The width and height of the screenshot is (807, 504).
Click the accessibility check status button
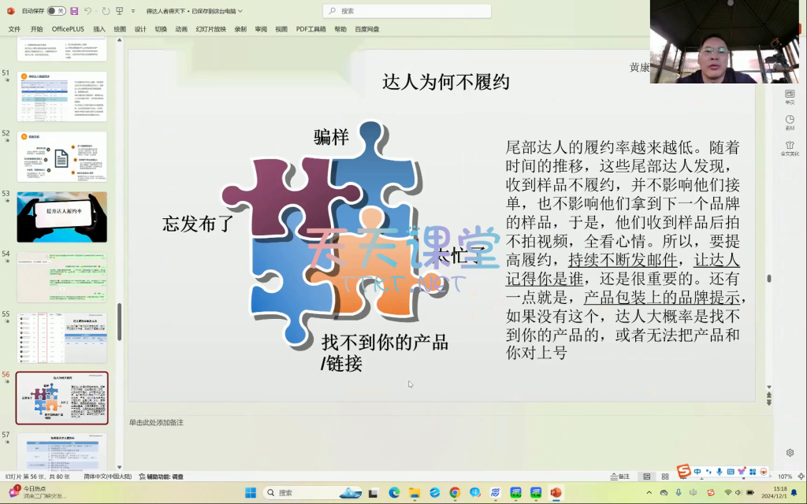click(161, 476)
